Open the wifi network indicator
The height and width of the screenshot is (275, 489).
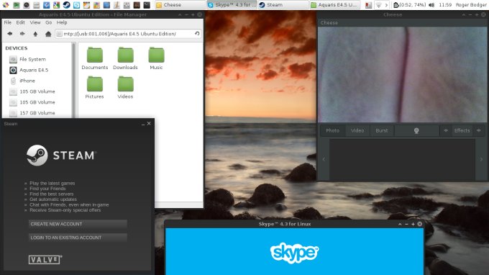click(378, 5)
